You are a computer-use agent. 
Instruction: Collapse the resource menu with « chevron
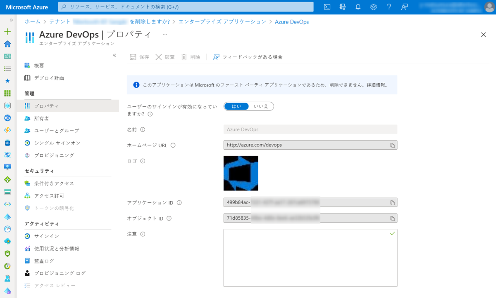point(114,55)
